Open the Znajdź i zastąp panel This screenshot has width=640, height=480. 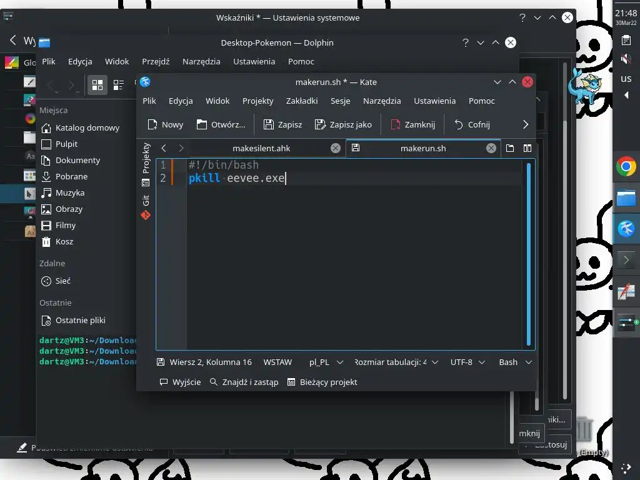[244, 382]
